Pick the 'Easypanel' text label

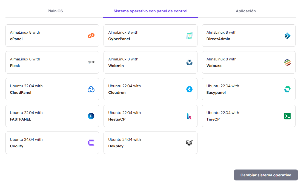pos(216,93)
